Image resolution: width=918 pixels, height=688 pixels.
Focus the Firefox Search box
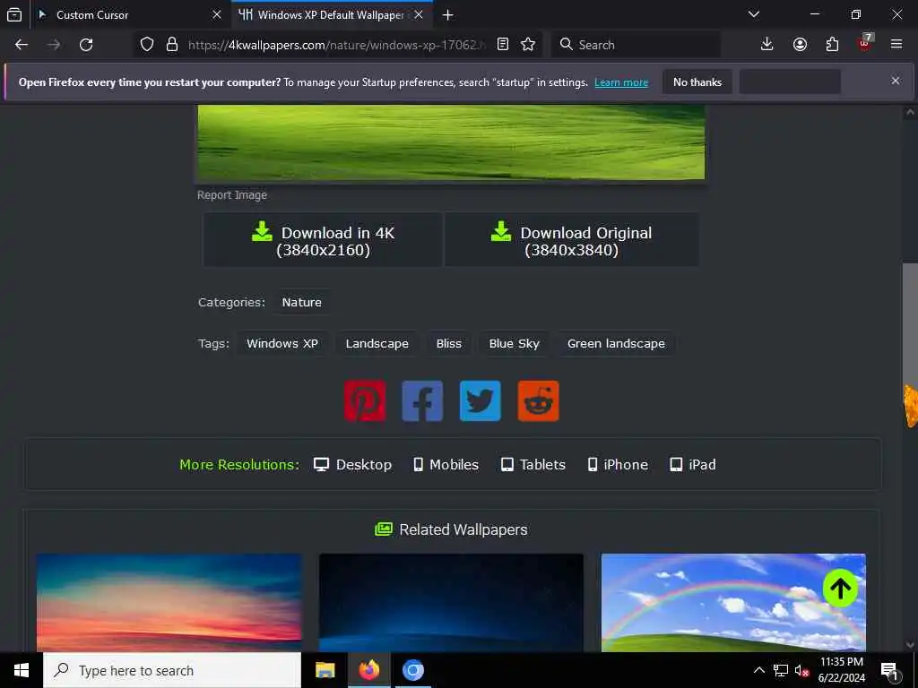coord(636,45)
